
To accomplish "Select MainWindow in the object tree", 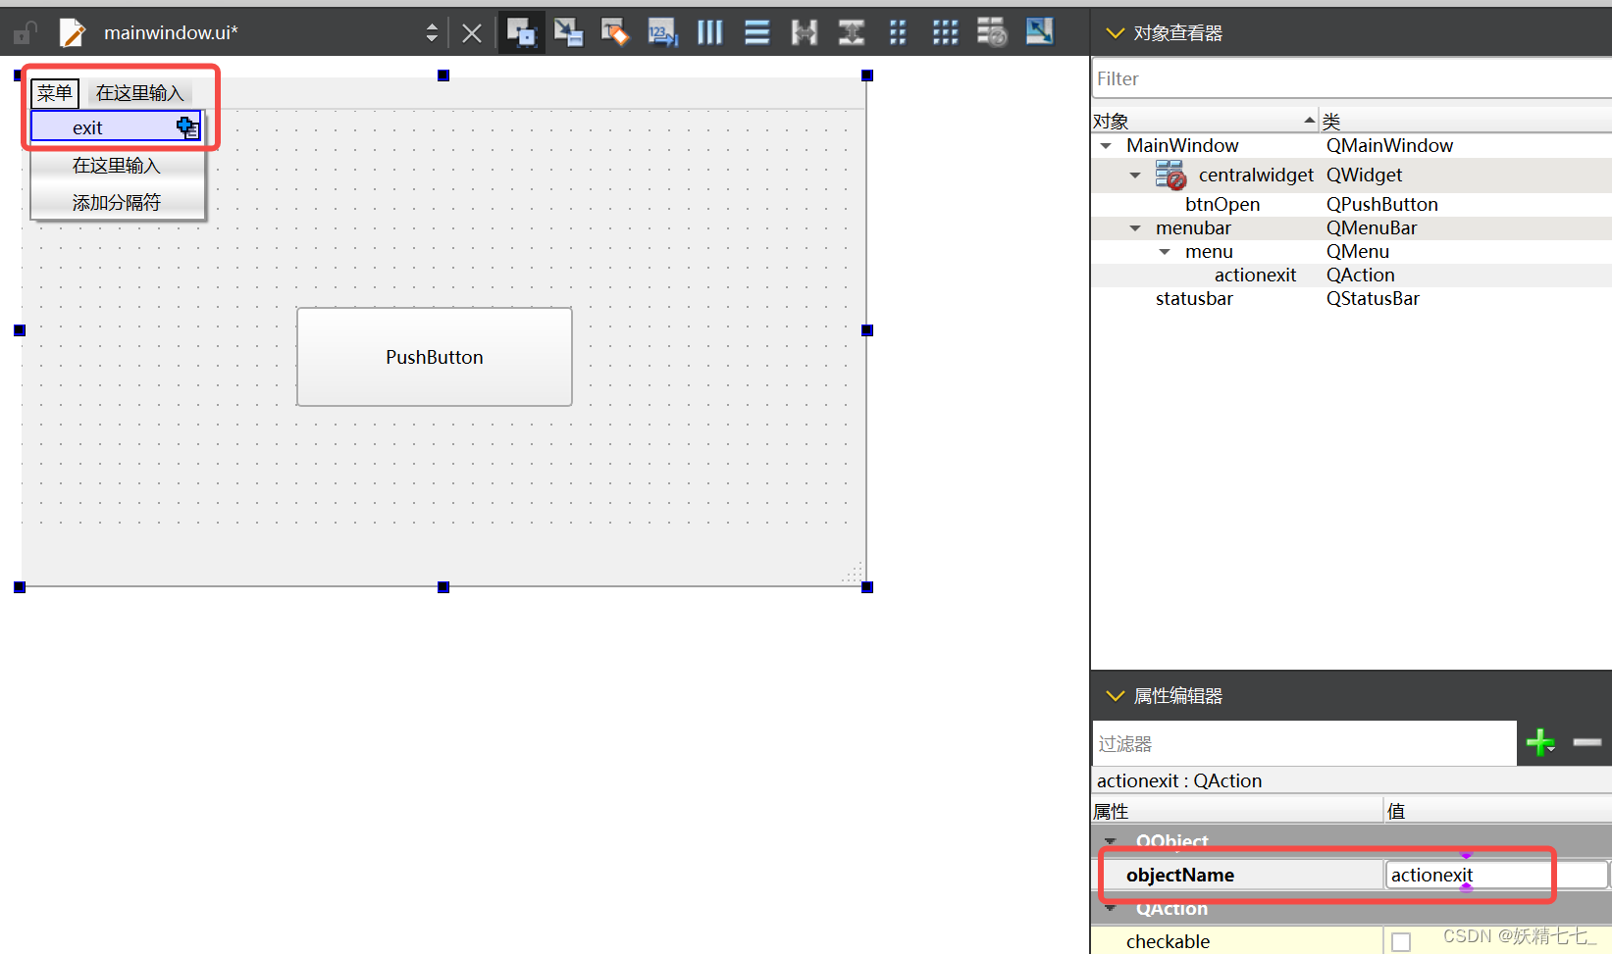I will [1182, 145].
